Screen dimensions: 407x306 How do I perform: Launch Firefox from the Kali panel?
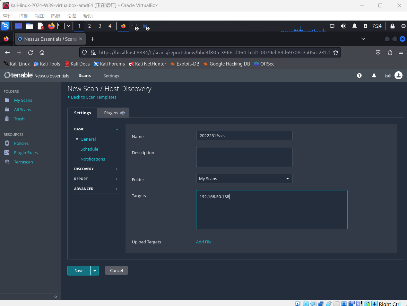click(51, 26)
